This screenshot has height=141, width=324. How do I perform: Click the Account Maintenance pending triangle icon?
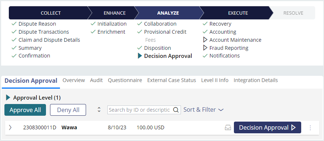[205, 40]
